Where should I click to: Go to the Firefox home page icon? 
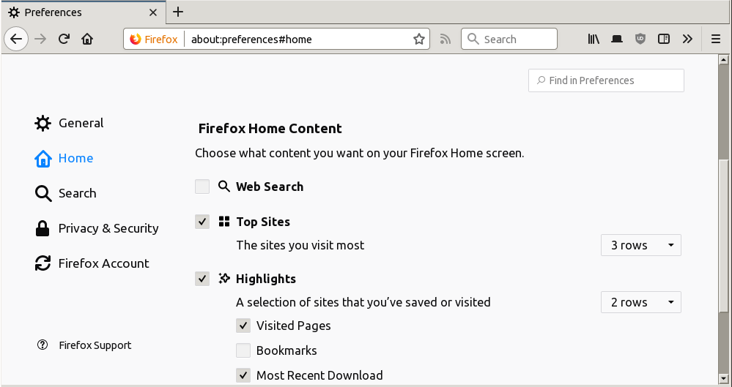pos(87,40)
